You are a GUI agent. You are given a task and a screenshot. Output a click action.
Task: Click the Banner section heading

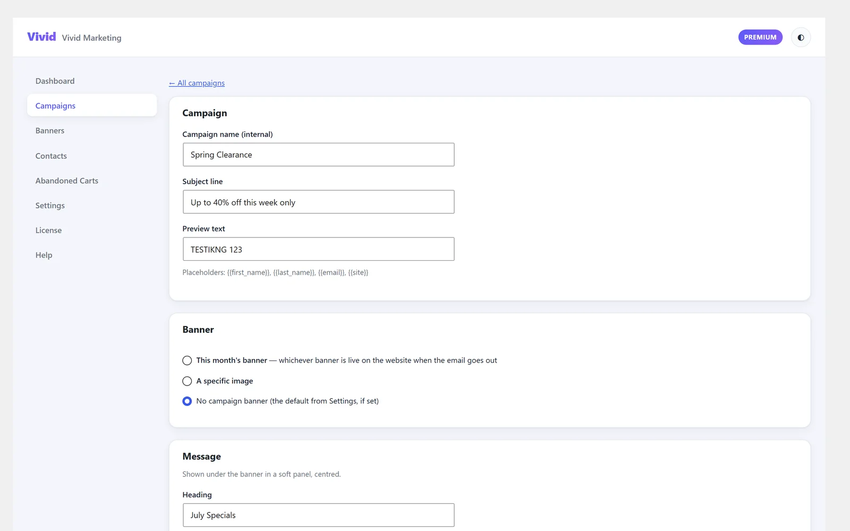198,330
